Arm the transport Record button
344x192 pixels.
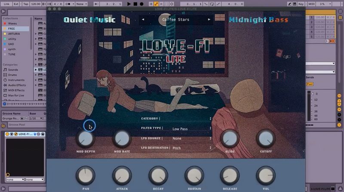tap(141, 4)
